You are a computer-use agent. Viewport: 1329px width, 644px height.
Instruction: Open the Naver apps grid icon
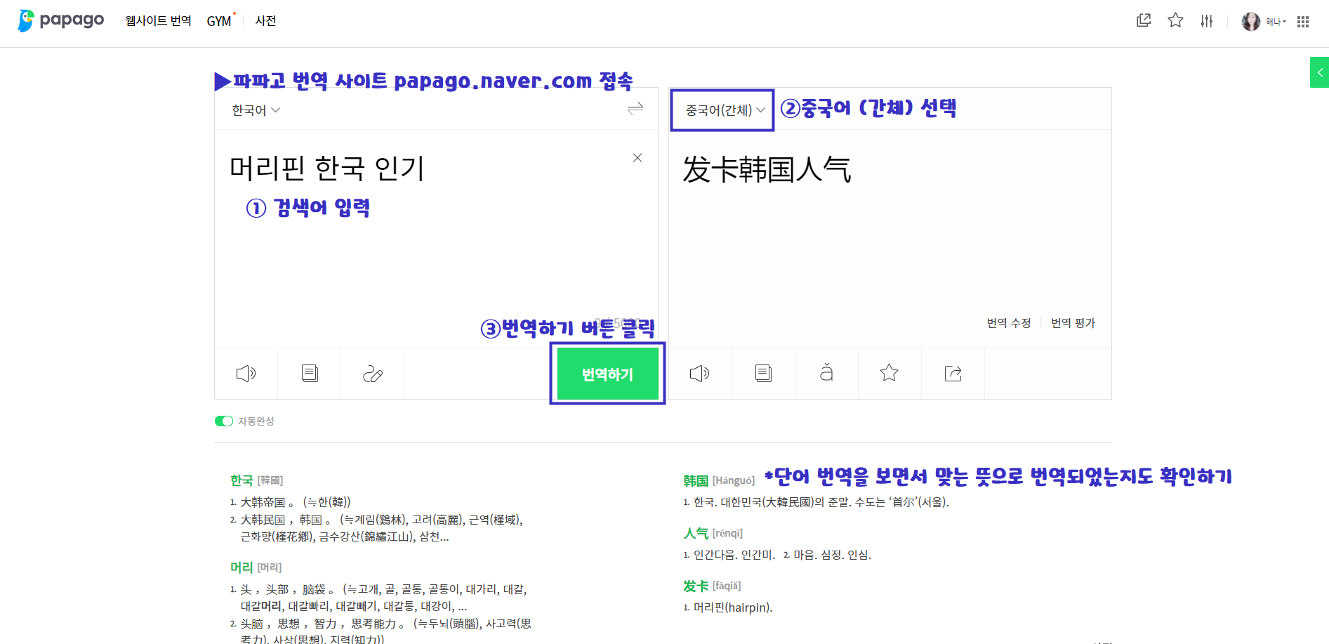pos(1303,22)
